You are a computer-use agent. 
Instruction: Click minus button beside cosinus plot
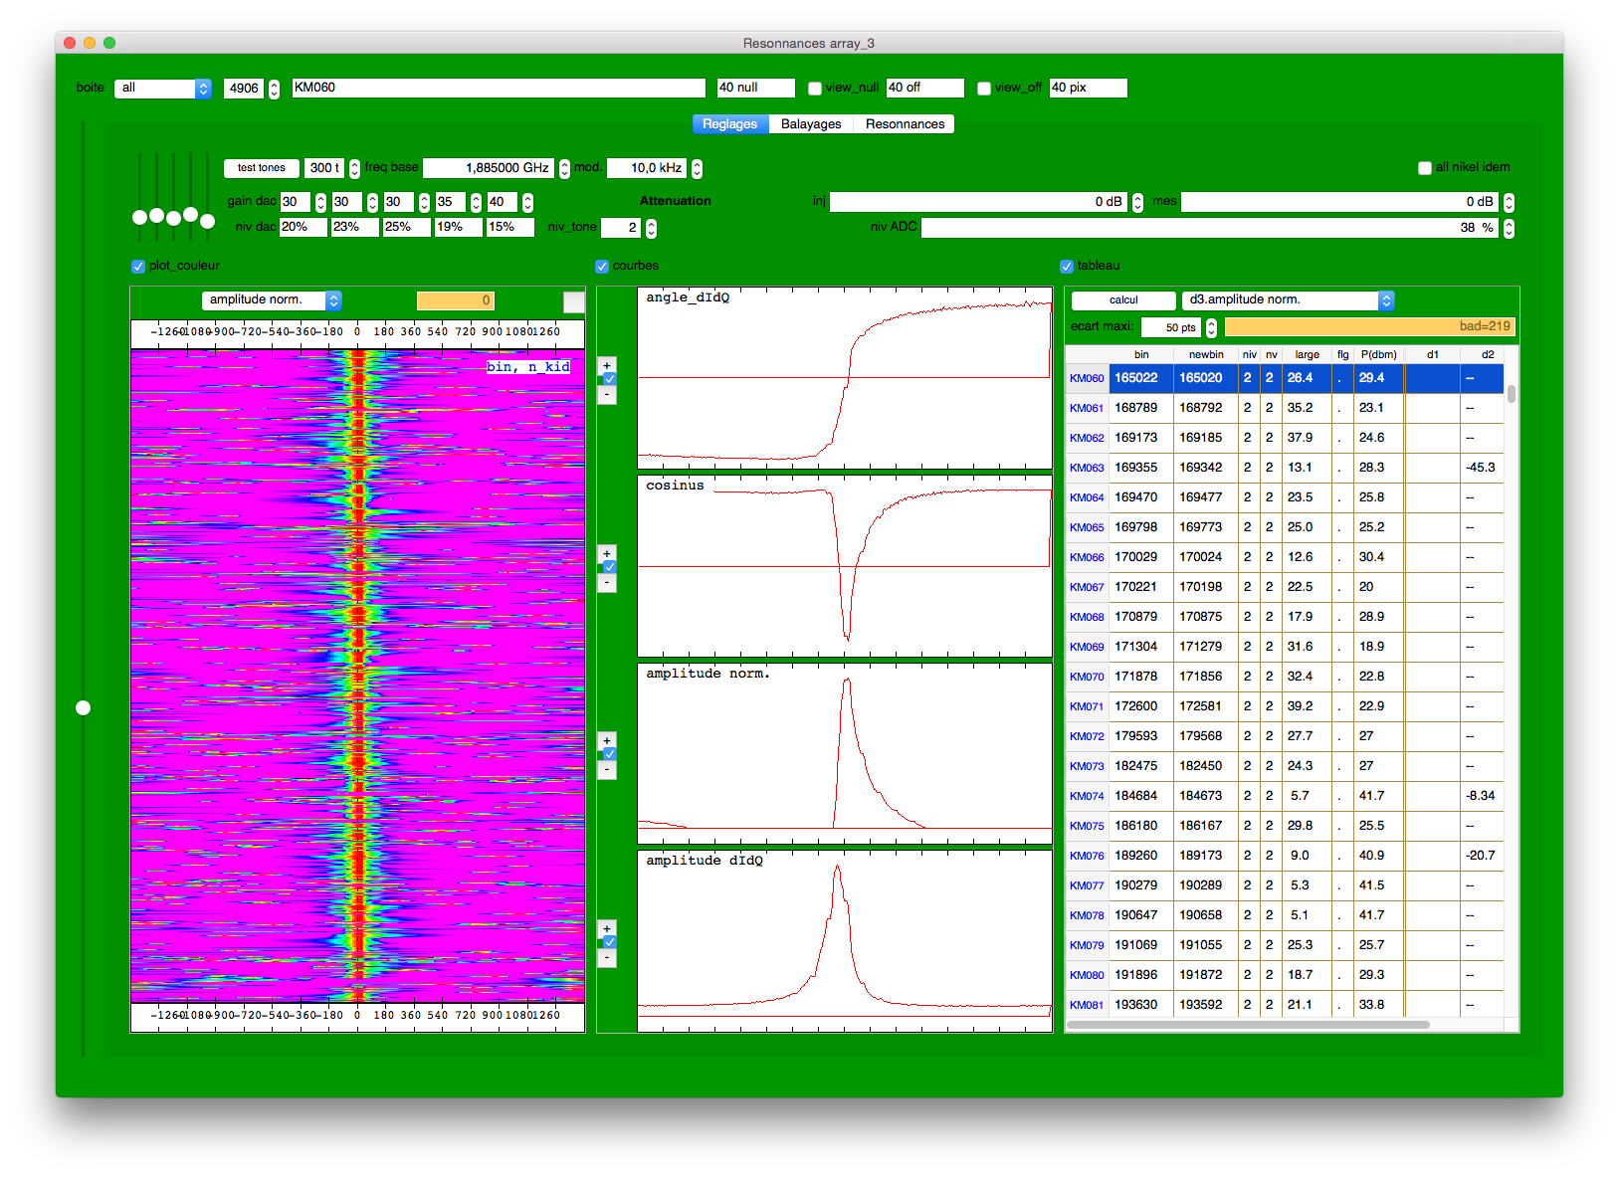[x=607, y=583]
